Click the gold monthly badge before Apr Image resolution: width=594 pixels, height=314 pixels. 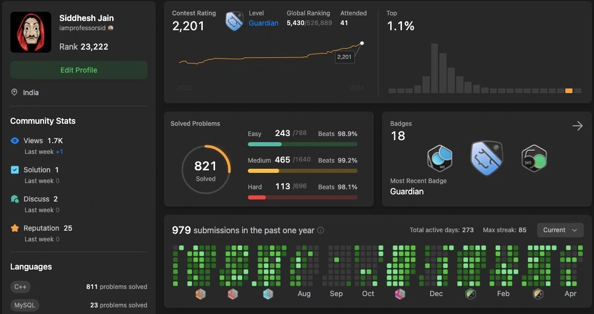(538, 294)
